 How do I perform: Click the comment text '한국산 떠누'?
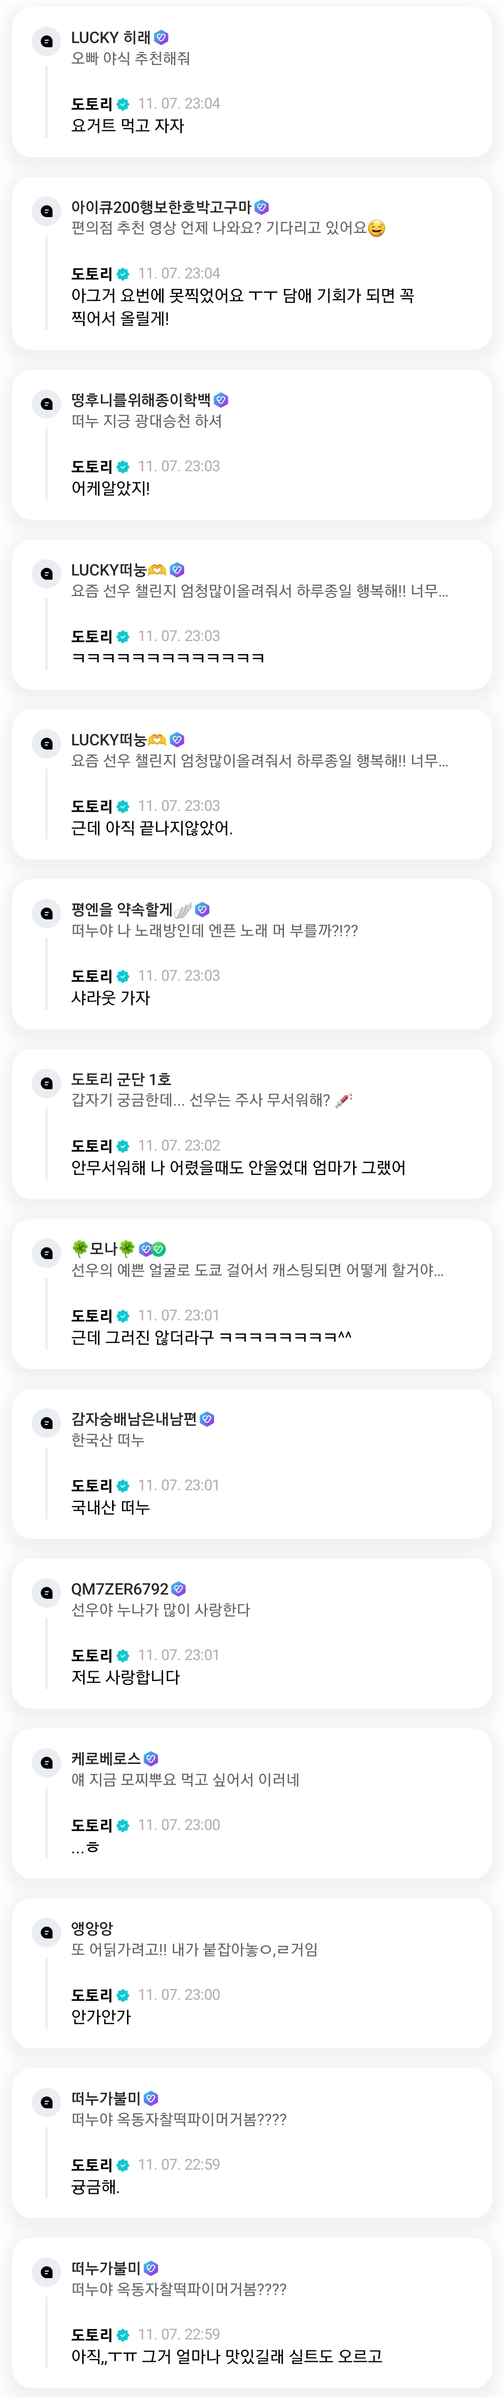coord(108,1440)
